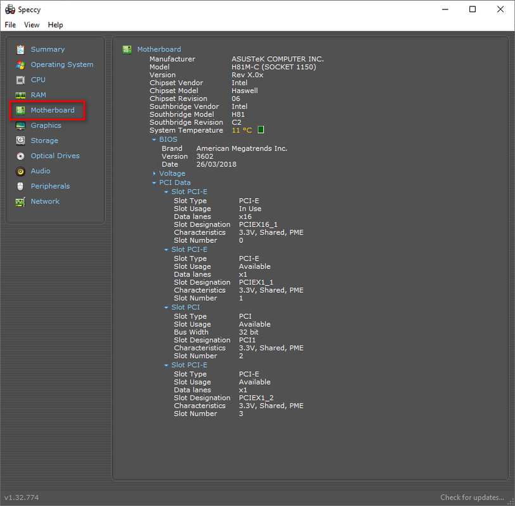515x506 pixels.
Task: Go to the Operating System section
Action: coord(62,65)
